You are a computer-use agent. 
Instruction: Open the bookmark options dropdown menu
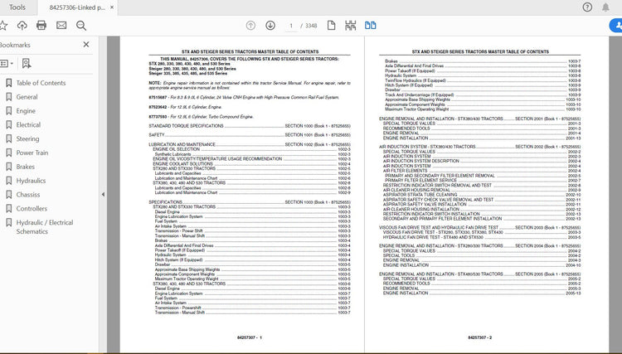pos(7,64)
